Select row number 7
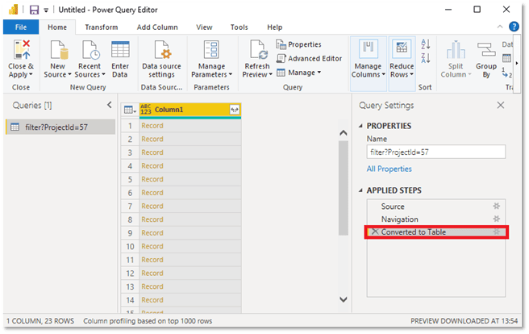The image size is (529, 334). [x=130, y=207]
